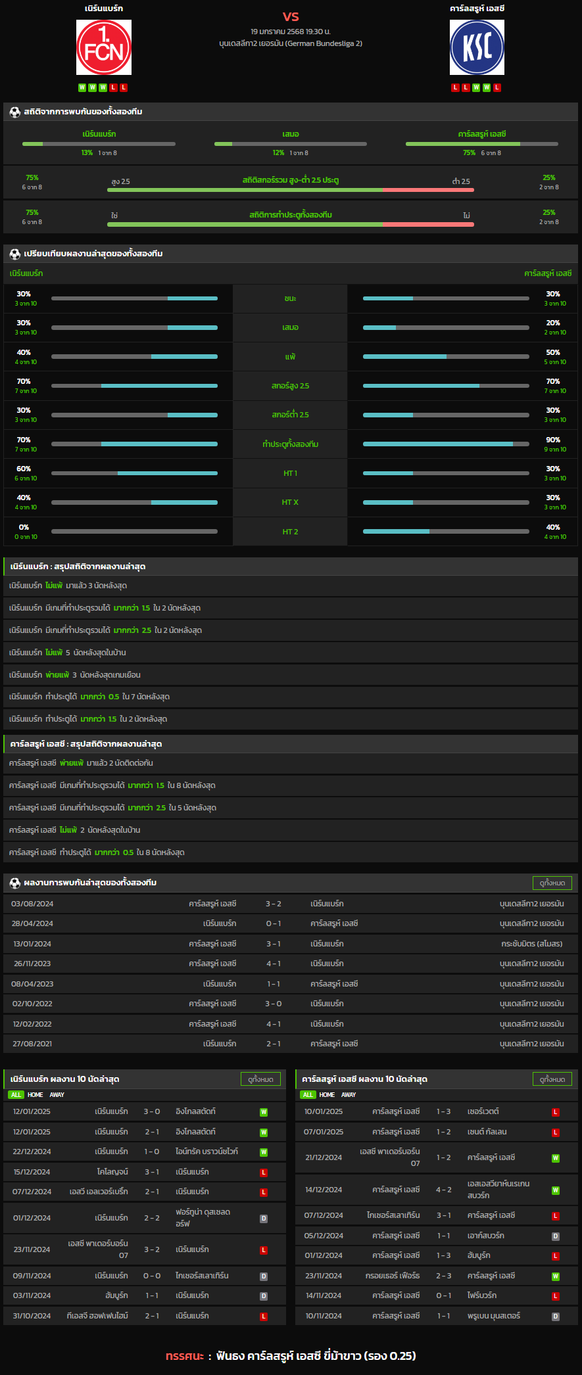This screenshot has height=1375, width=582.
Task: Click the ทำประตูทั้งสองทีม comparison row label
Action: tap(291, 444)
